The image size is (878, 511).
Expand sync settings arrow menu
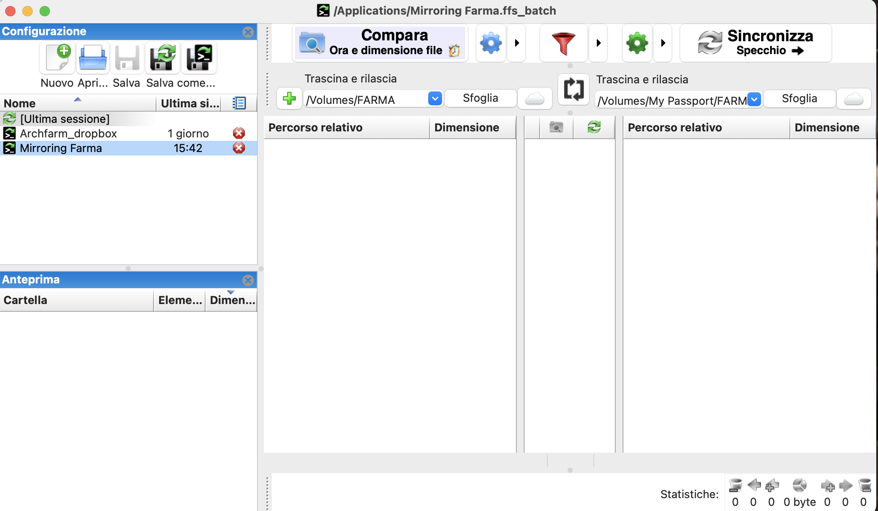[x=663, y=43]
